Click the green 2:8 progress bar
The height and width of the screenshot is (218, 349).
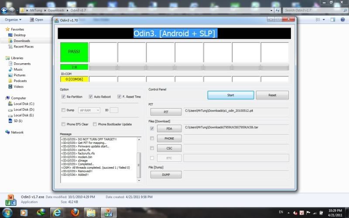pyautogui.click(x=74, y=67)
